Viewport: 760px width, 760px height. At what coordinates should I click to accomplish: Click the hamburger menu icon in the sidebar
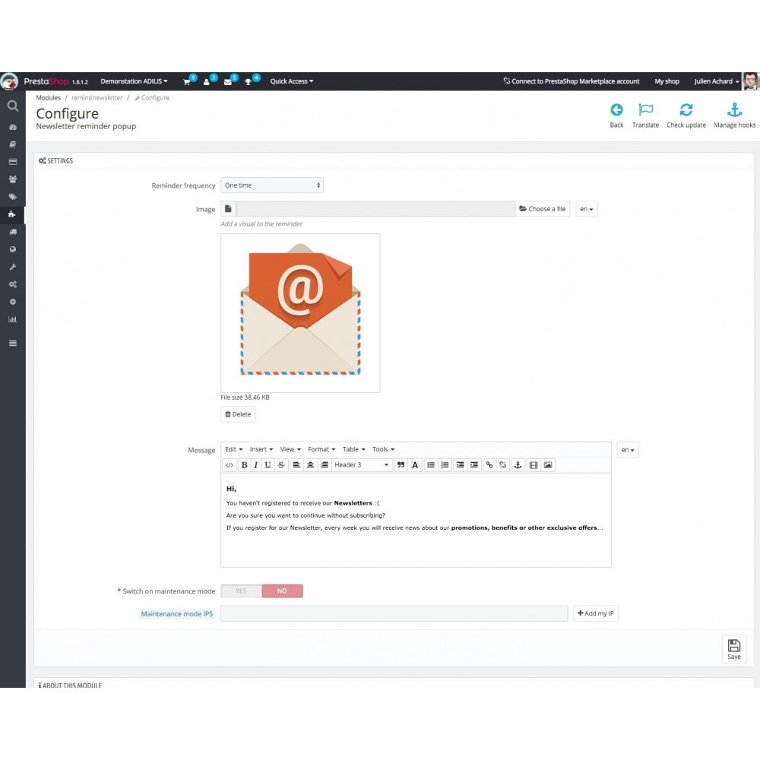(13, 344)
